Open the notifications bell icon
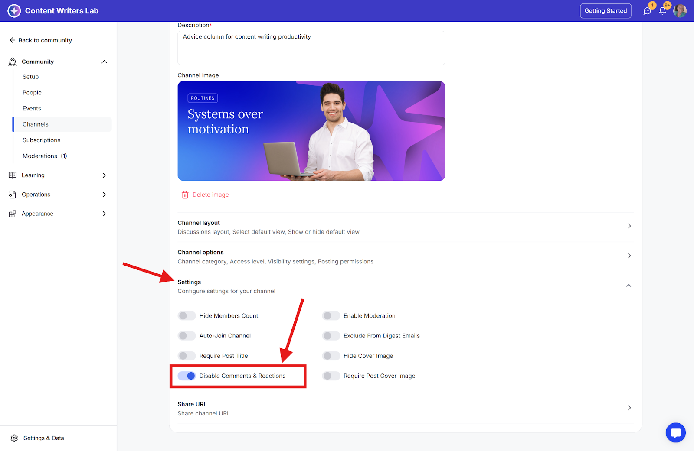This screenshot has height=451, width=694. coord(662,11)
